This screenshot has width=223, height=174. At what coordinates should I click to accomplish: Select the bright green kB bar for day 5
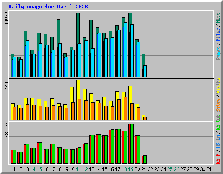[41, 153]
